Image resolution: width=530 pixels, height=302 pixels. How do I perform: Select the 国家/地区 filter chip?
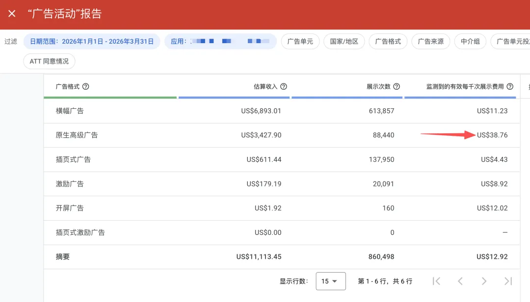[344, 42]
